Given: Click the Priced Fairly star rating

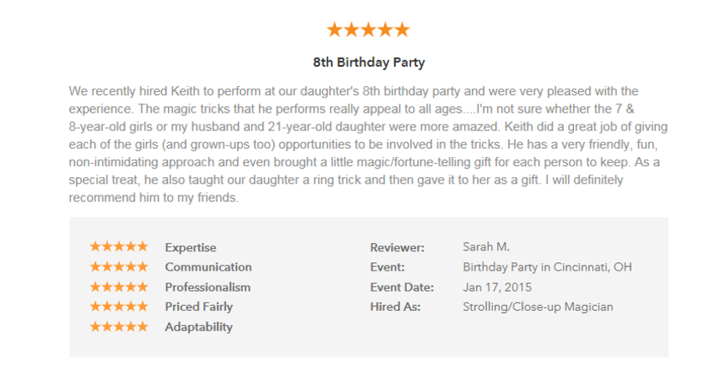Looking at the screenshot, I should (x=119, y=307).
